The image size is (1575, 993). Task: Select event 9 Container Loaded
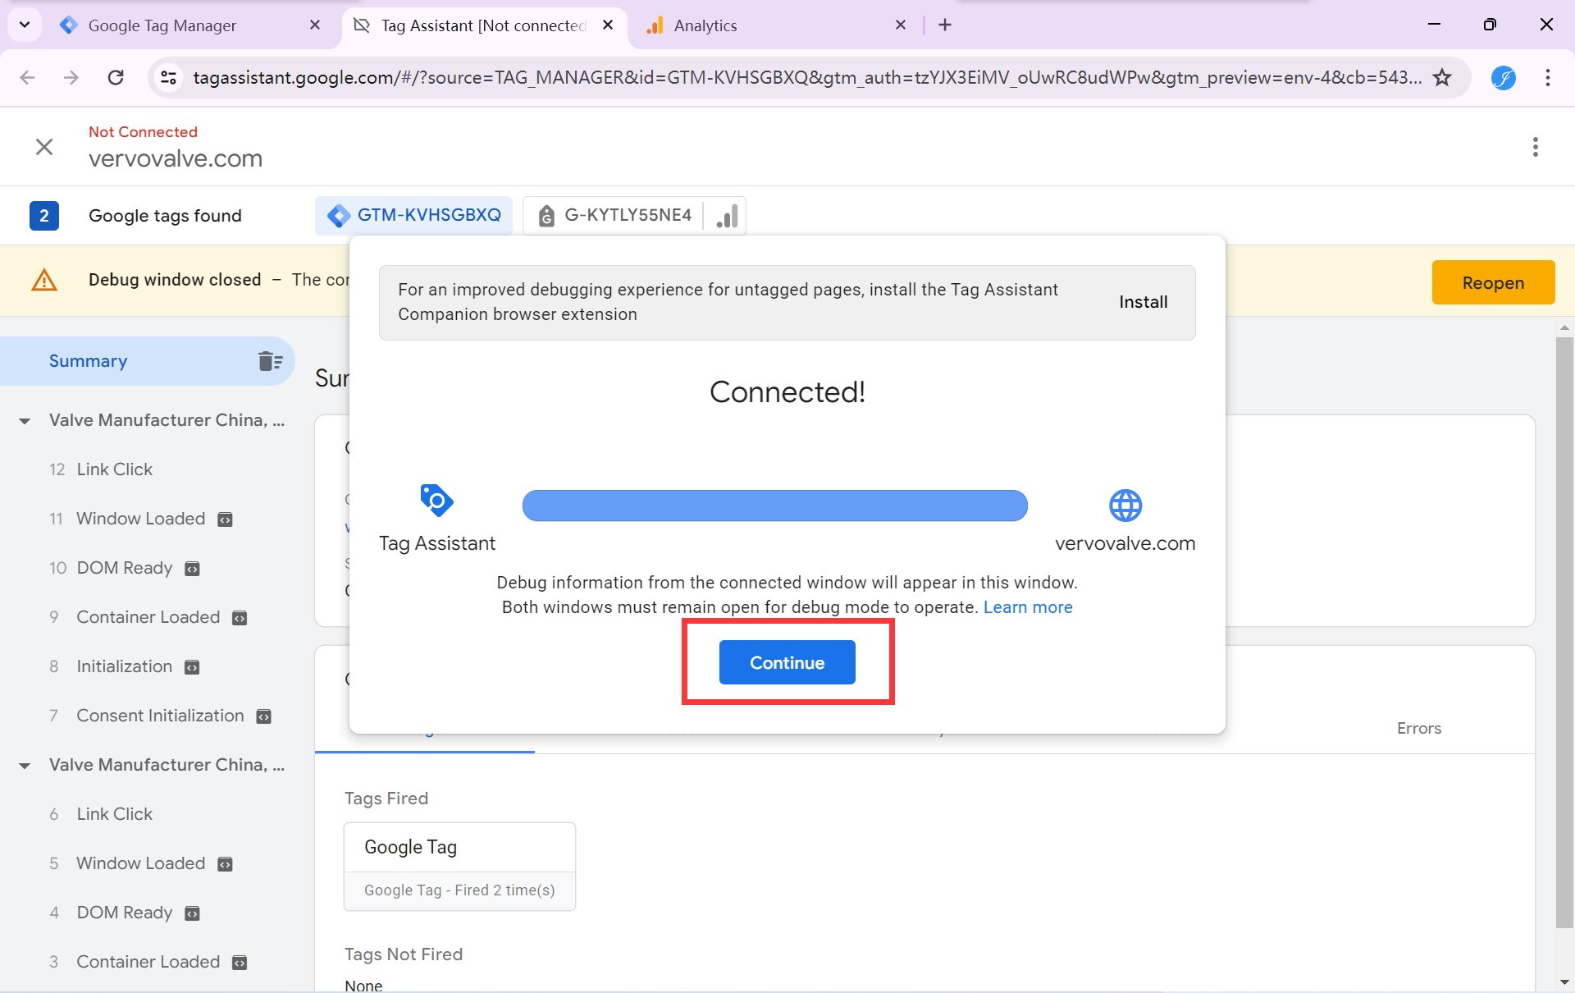(148, 617)
